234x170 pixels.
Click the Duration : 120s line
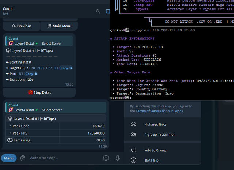coord(19,80)
